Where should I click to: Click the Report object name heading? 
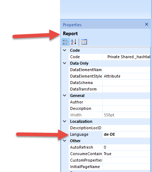70,34
